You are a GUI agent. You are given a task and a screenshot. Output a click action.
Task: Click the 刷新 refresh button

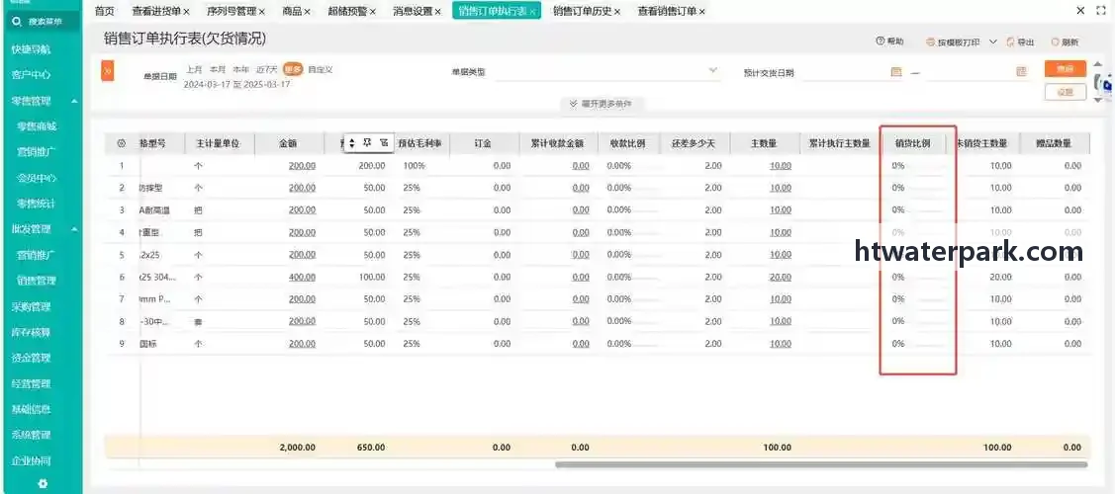point(1065,42)
